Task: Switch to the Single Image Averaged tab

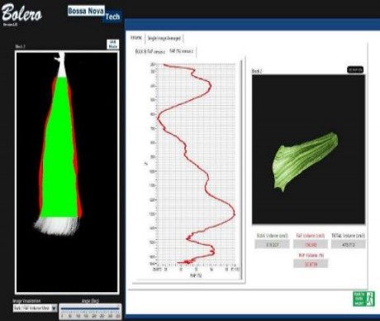Action: (x=164, y=38)
